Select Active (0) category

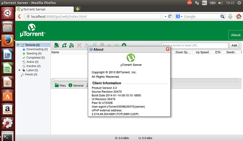click(33, 62)
